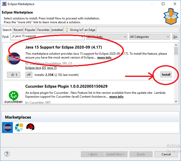Click the Cucumber plugin logo
This screenshot has width=181, height=161.
(x=14, y=97)
